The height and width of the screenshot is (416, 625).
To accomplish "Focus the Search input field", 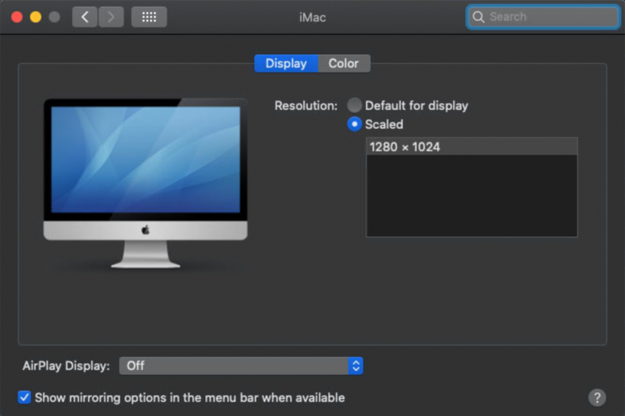I will pyautogui.click(x=543, y=17).
